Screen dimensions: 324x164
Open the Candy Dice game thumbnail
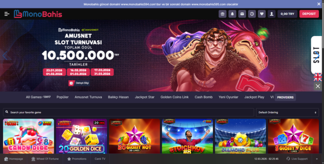(x=29, y=136)
